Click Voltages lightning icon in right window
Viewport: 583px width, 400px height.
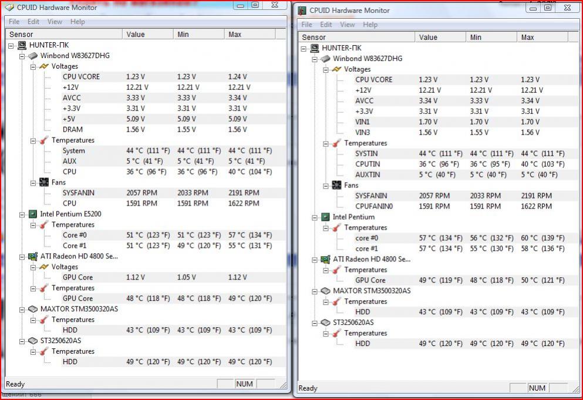click(x=336, y=69)
